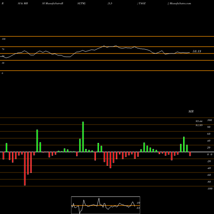Click the RSI axis label 30
Viewport: 214px width, 214px height.
pos(3,63)
